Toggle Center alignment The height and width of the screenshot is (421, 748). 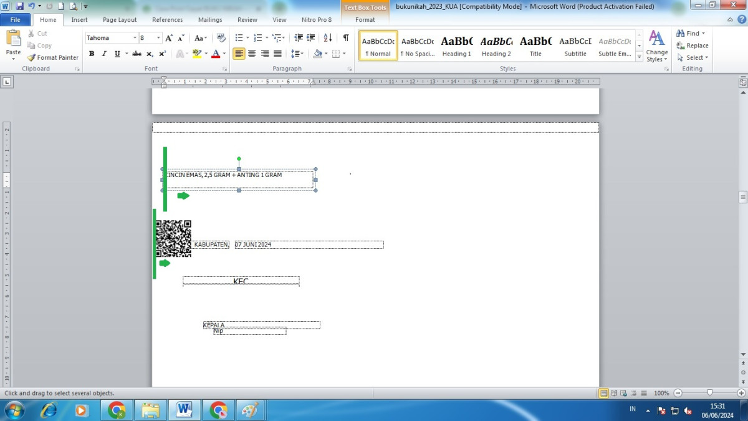(x=252, y=54)
